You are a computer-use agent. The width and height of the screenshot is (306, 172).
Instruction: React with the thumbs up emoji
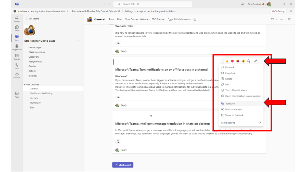[227, 61]
